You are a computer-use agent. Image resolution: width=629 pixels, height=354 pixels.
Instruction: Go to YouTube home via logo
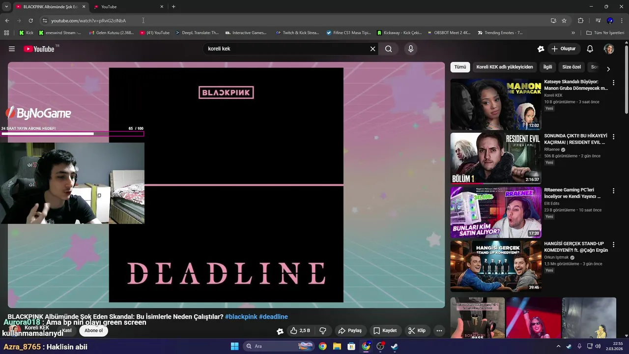(x=39, y=49)
